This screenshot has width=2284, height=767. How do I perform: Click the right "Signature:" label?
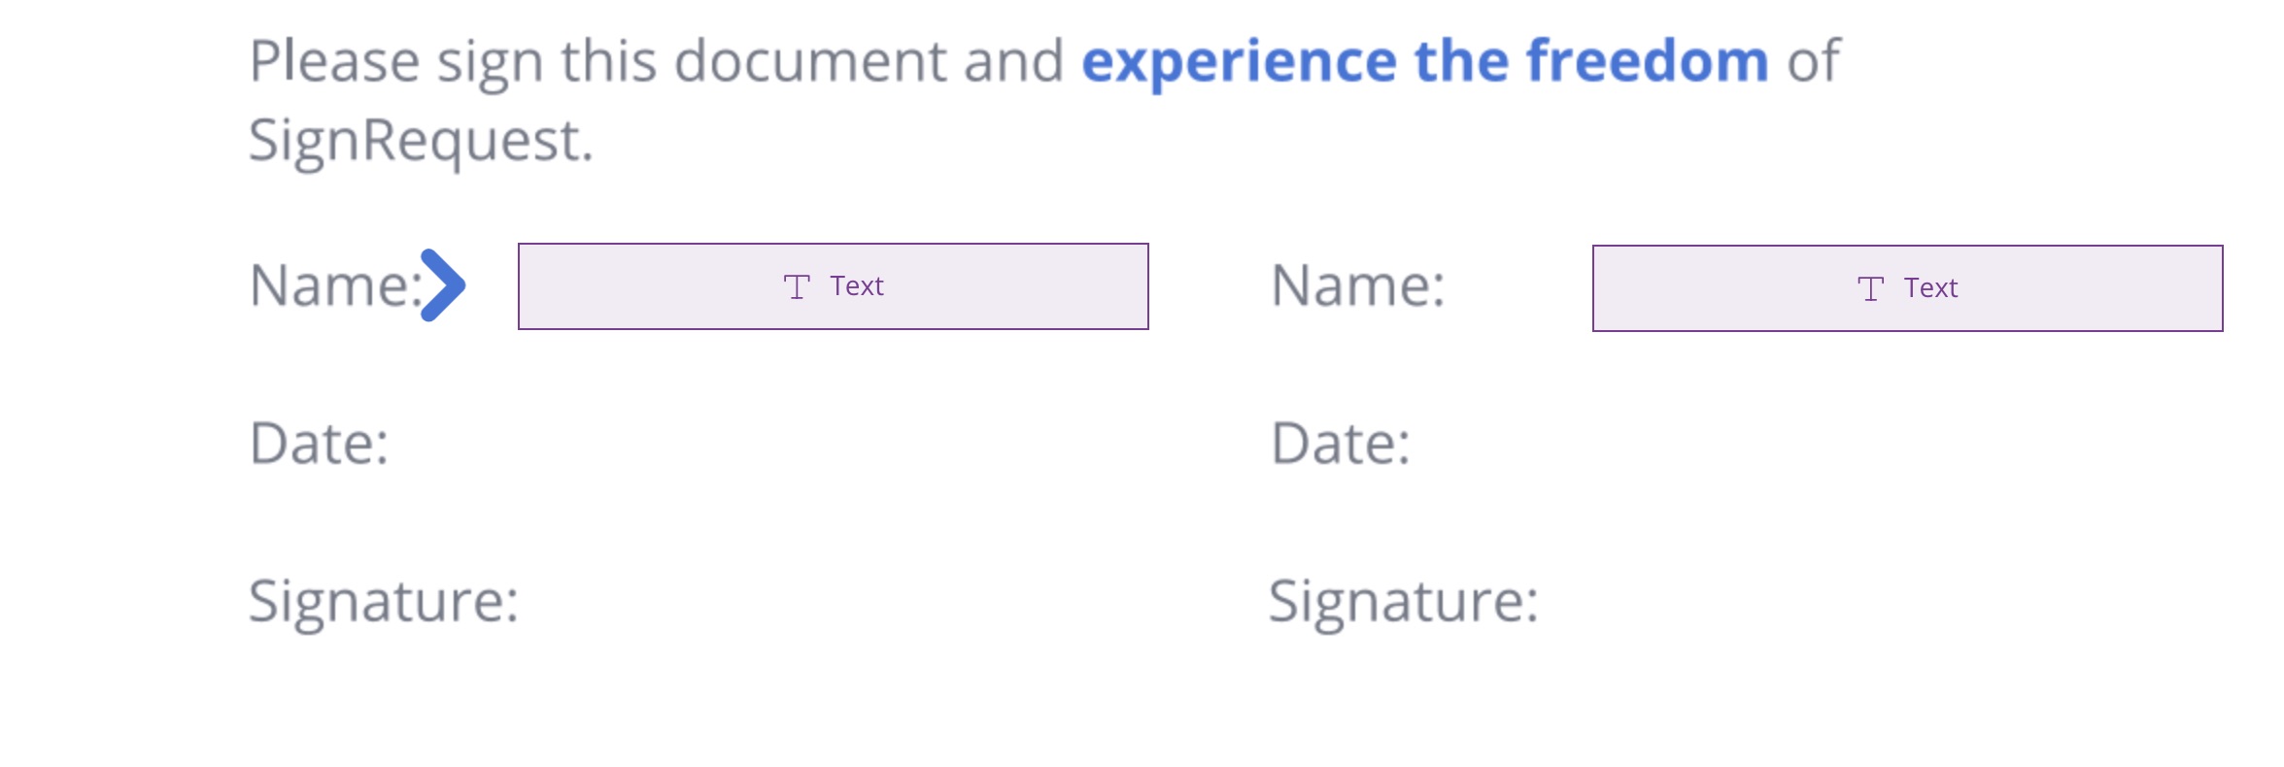coord(1404,602)
